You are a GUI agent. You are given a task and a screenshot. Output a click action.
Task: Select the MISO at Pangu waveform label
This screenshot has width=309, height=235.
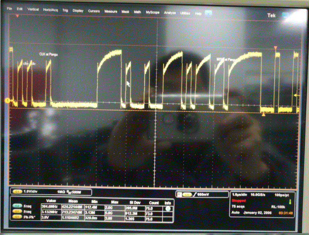pos(226,59)
